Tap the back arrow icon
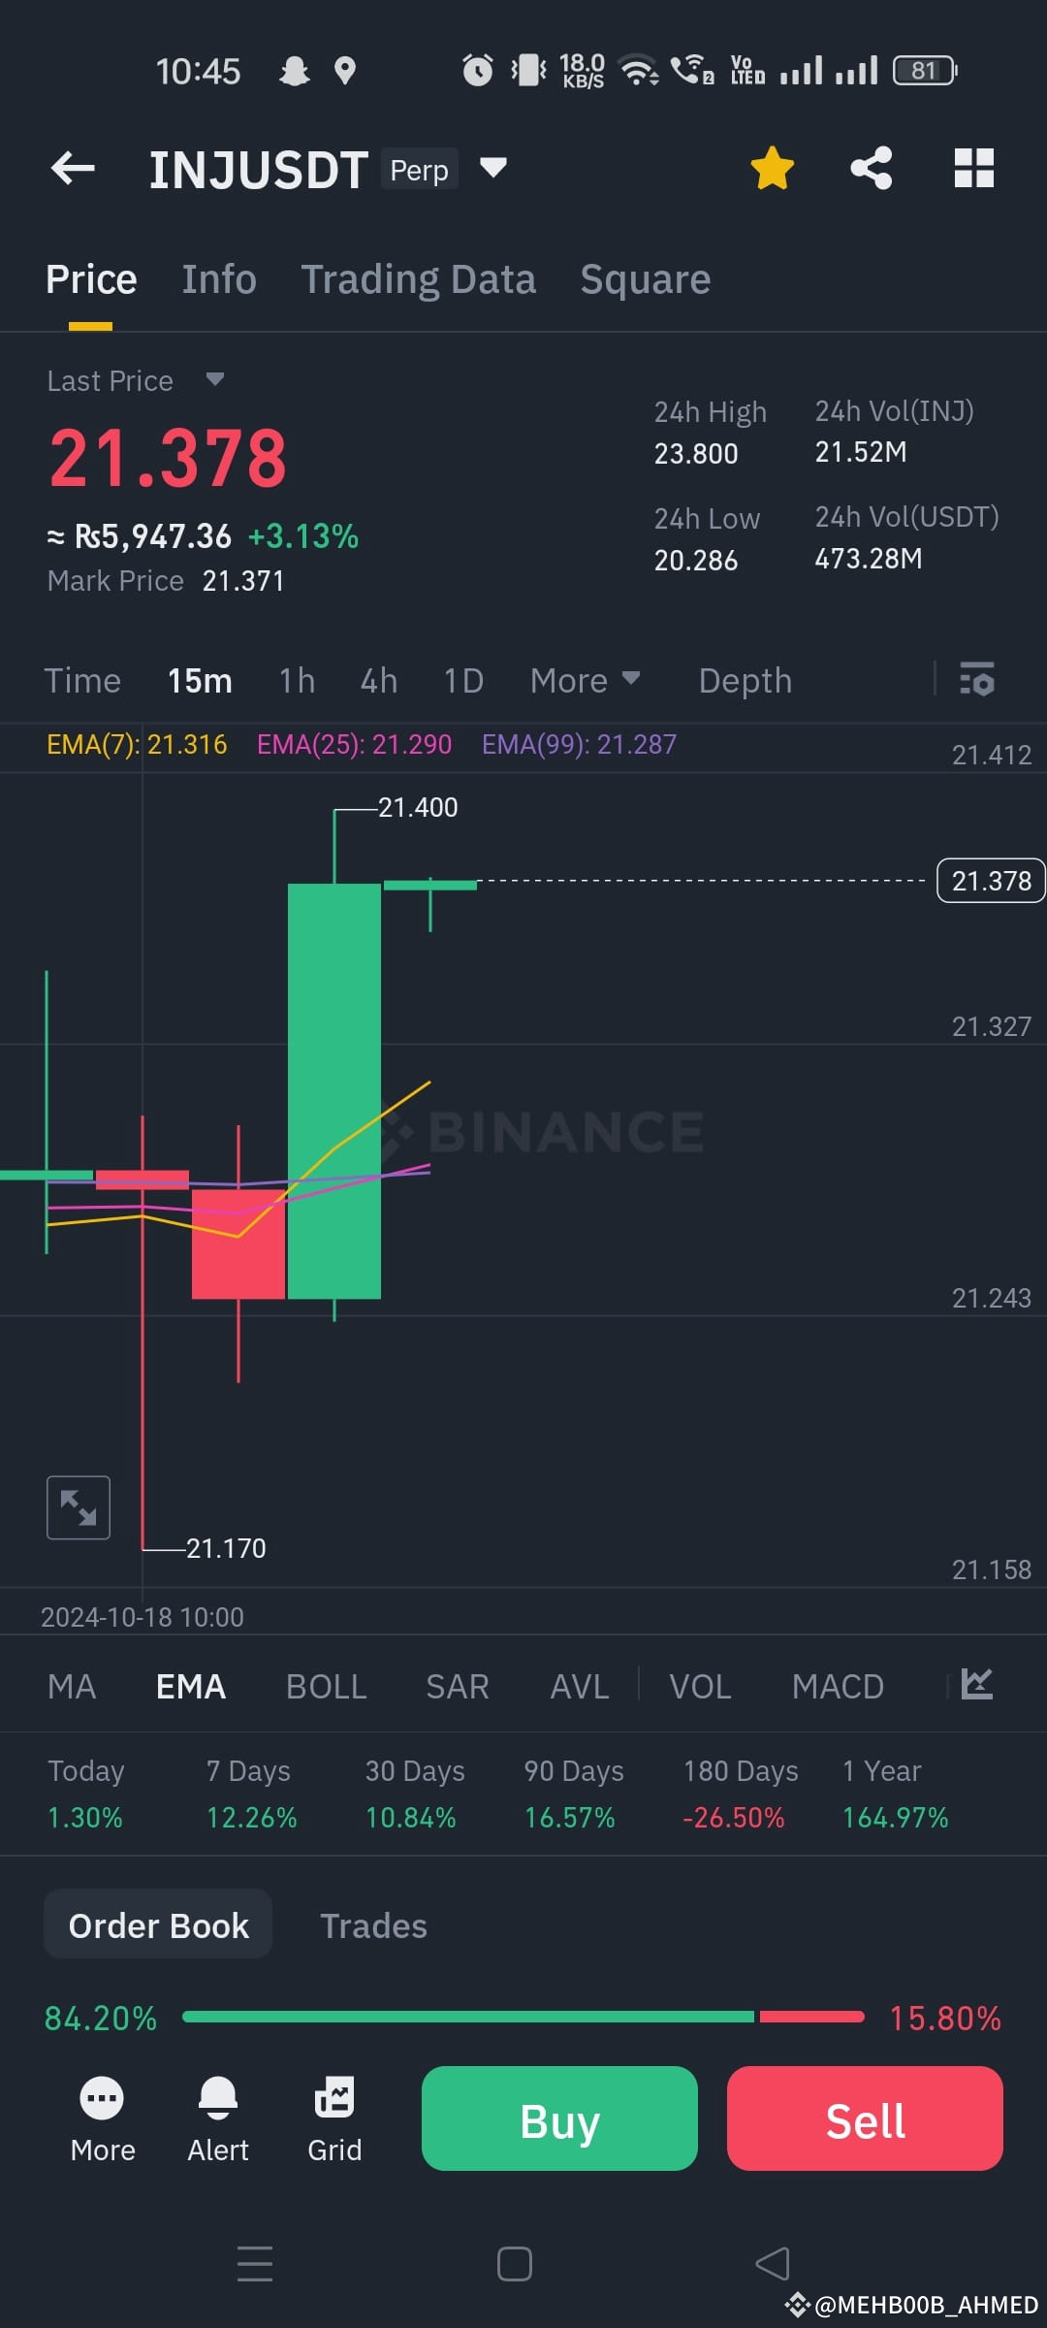 [x=74, y=168]
